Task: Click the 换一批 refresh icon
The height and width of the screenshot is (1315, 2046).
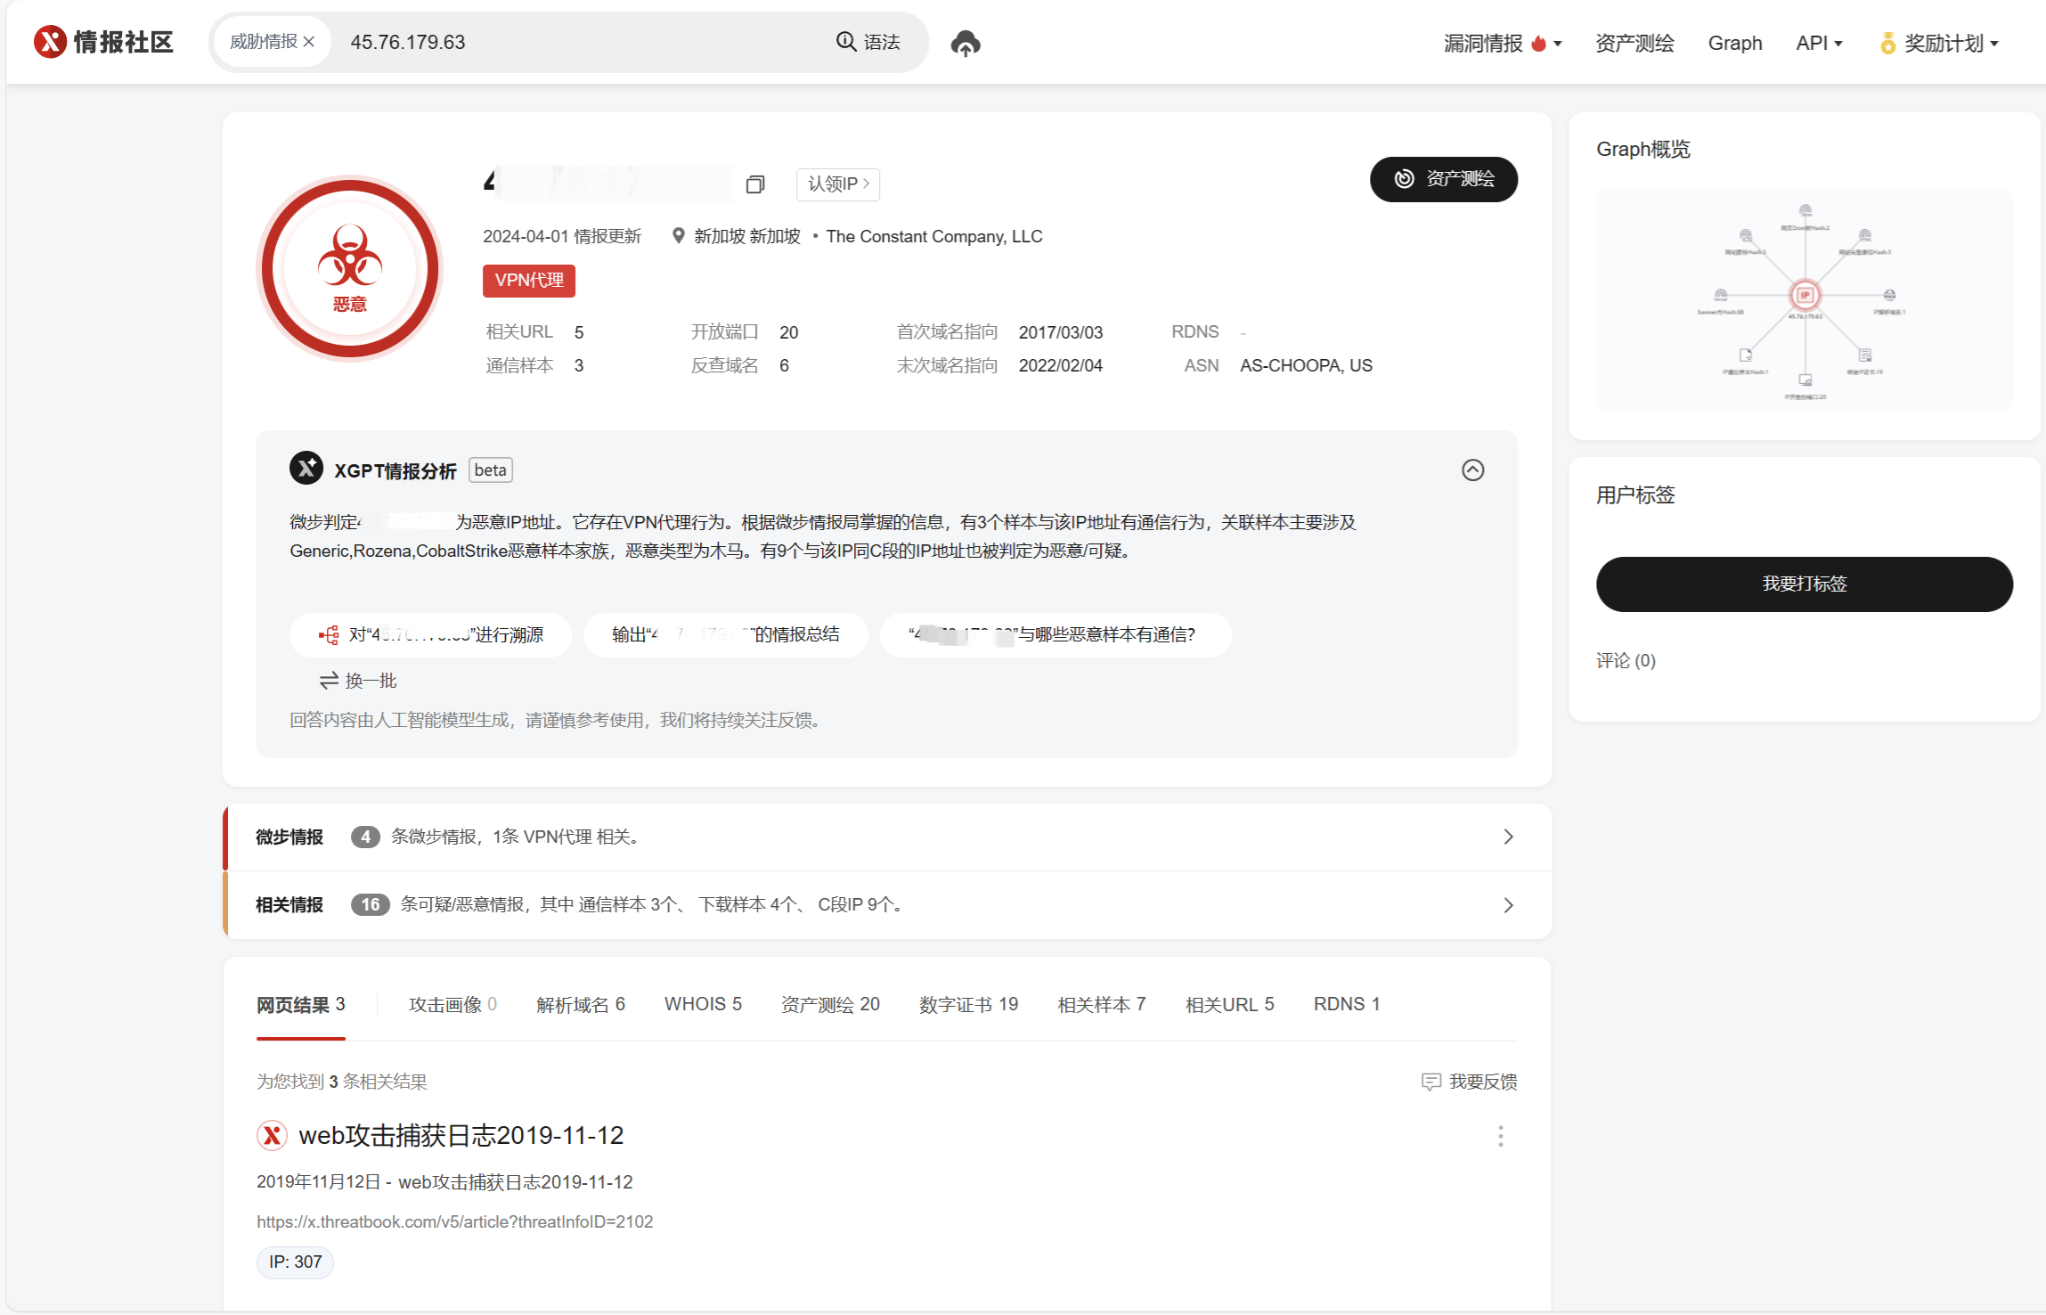Action: point(328,681)
